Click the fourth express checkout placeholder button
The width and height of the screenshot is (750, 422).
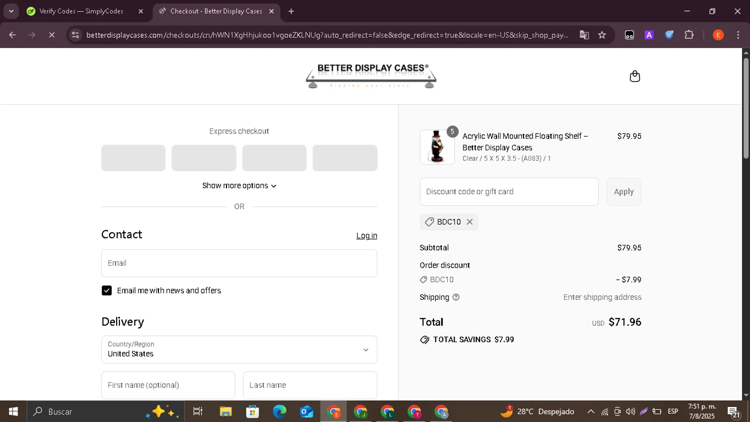coord(345,158)
